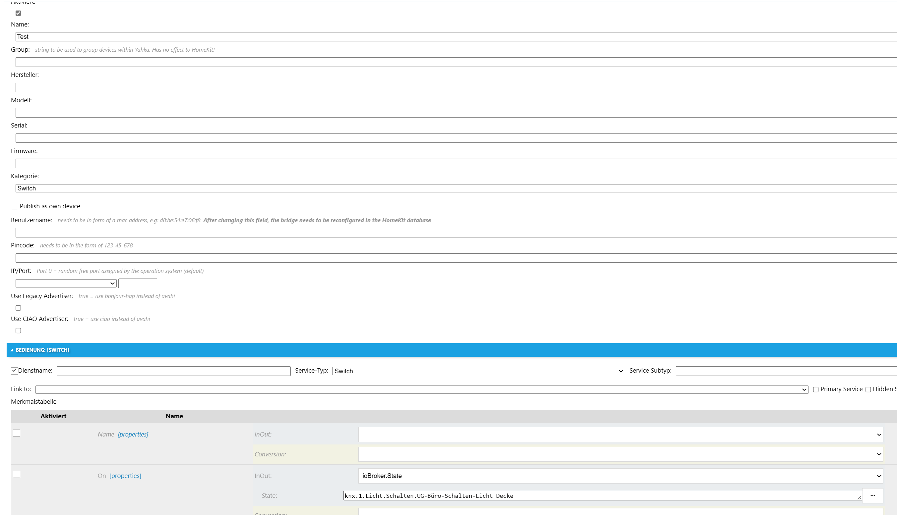Open the ioBroker.State InOut dropdown
Viewport: 897px width, 515px height.
pos(620,476)
